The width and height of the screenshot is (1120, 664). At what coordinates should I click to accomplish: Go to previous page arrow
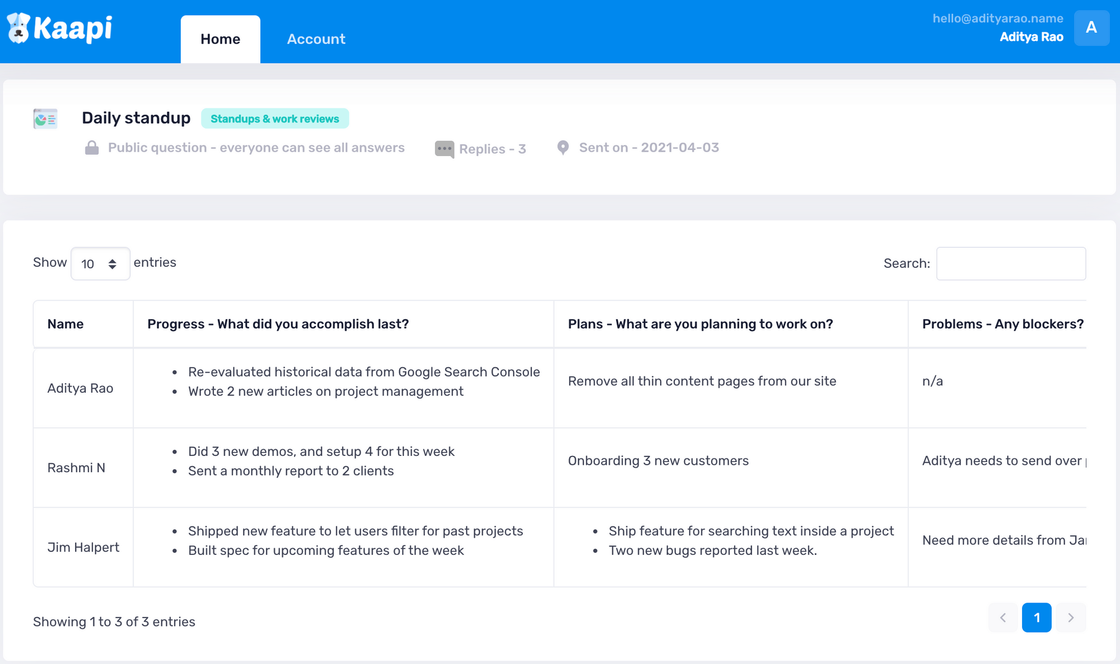(x=1003, y=618)
